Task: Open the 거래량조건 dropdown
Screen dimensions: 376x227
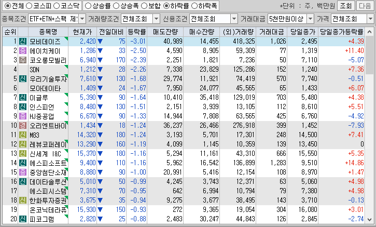Action: pyautogui.click(x=156, y=19)
